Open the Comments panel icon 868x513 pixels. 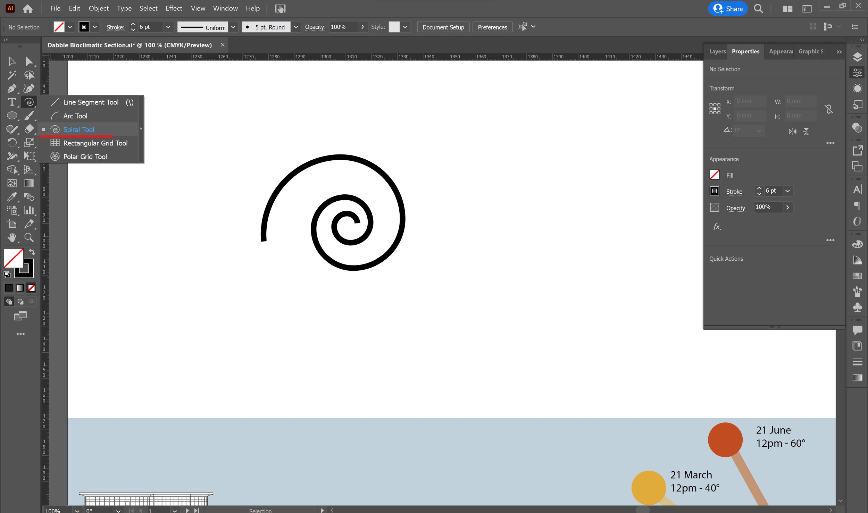tap(857, 330)
